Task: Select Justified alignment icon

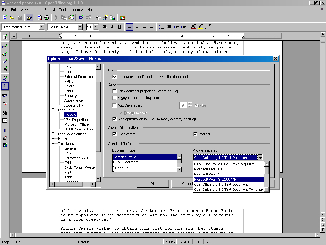Action: click(152, 27)
